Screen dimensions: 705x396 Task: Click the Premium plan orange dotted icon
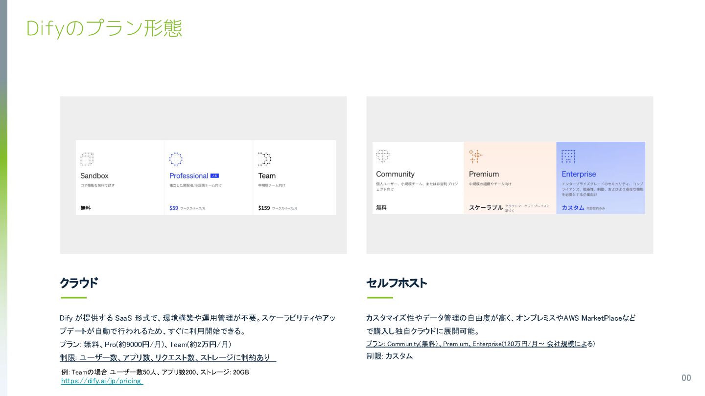tap(475, 156)
